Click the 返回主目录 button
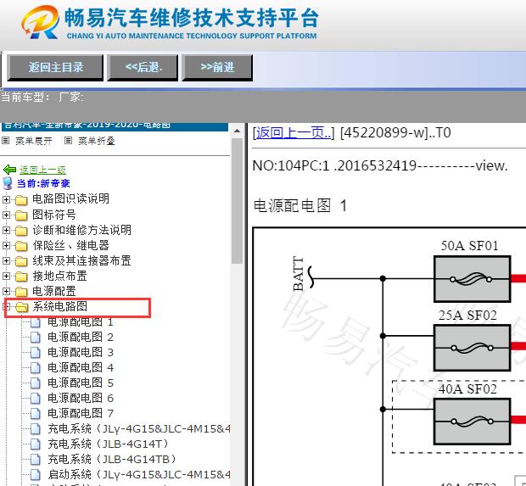The width and height of the screenshot is (526, 486). coord(55,68)
